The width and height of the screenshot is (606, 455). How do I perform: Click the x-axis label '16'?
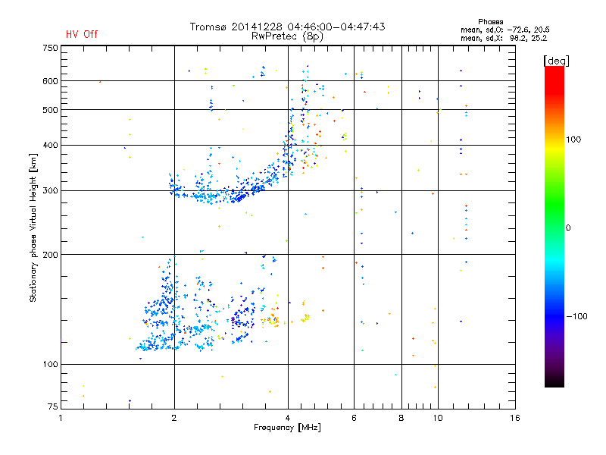pyautogui.click(x=515, y=418)
